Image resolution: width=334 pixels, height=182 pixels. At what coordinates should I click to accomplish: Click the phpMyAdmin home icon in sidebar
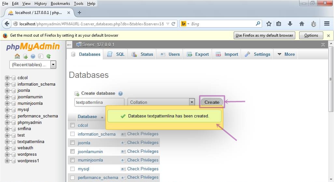point(17,56)
